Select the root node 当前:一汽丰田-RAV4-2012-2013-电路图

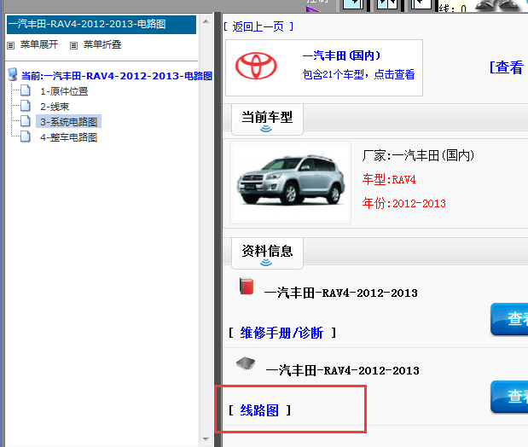pos(117,76)
